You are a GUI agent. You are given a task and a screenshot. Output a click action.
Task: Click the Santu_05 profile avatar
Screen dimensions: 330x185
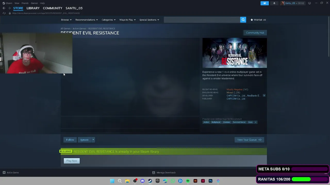coord(282,3)
